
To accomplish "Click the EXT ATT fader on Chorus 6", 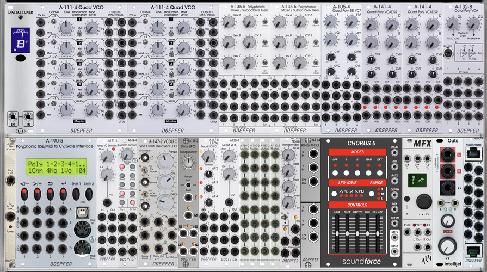I will (378, 233).
